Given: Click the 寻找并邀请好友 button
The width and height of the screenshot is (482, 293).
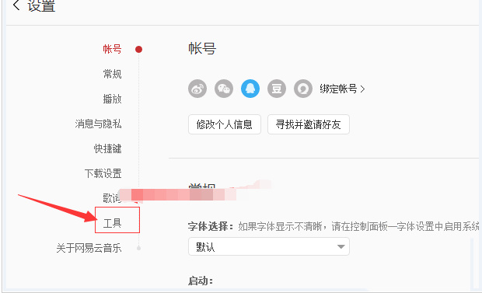Looking at the screenshot, I should tap(309, 124).
